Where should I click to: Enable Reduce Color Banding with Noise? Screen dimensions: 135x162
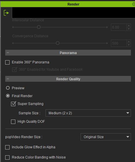pyautogui.click(x=8, y=157)
